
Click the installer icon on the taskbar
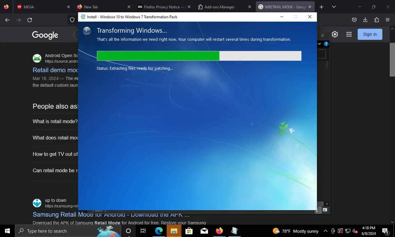click(x=234, y=231)
